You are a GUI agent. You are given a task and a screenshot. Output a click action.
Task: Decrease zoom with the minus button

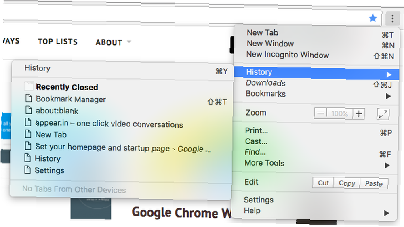click(320, 113)
